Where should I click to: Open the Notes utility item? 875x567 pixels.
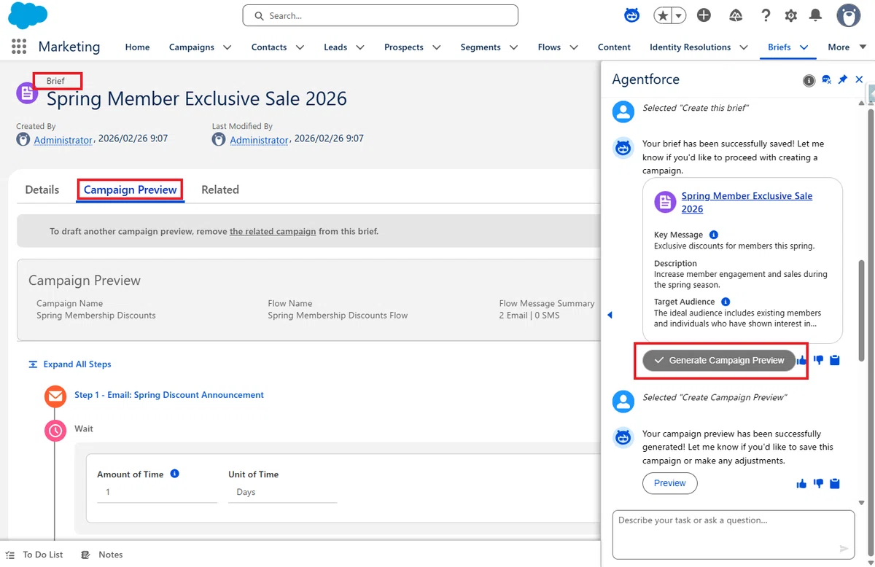pos(102,555)
